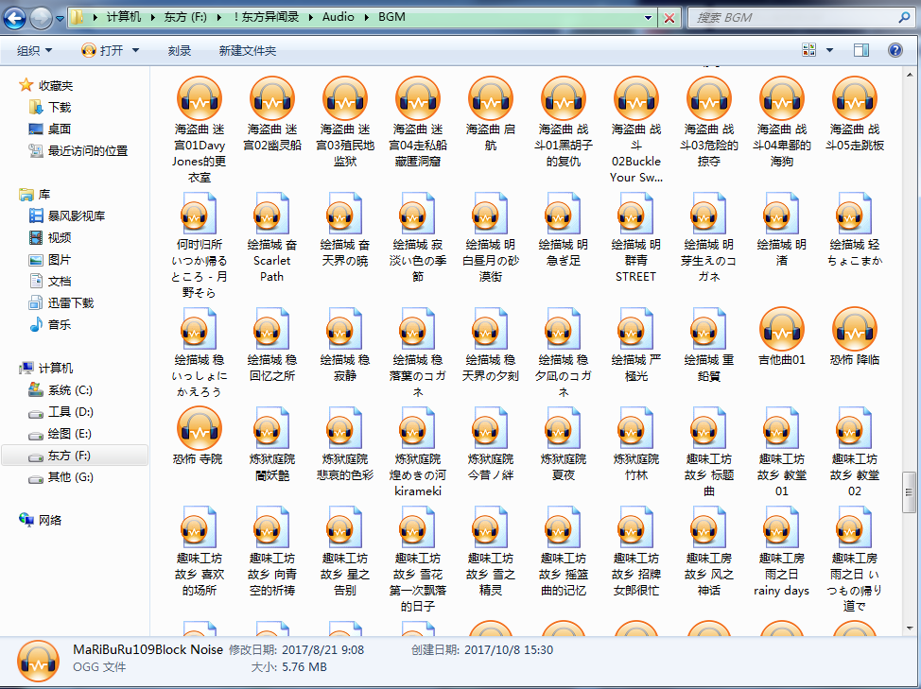
Task: Expand the arrow next to 打开
Action: 135,50
